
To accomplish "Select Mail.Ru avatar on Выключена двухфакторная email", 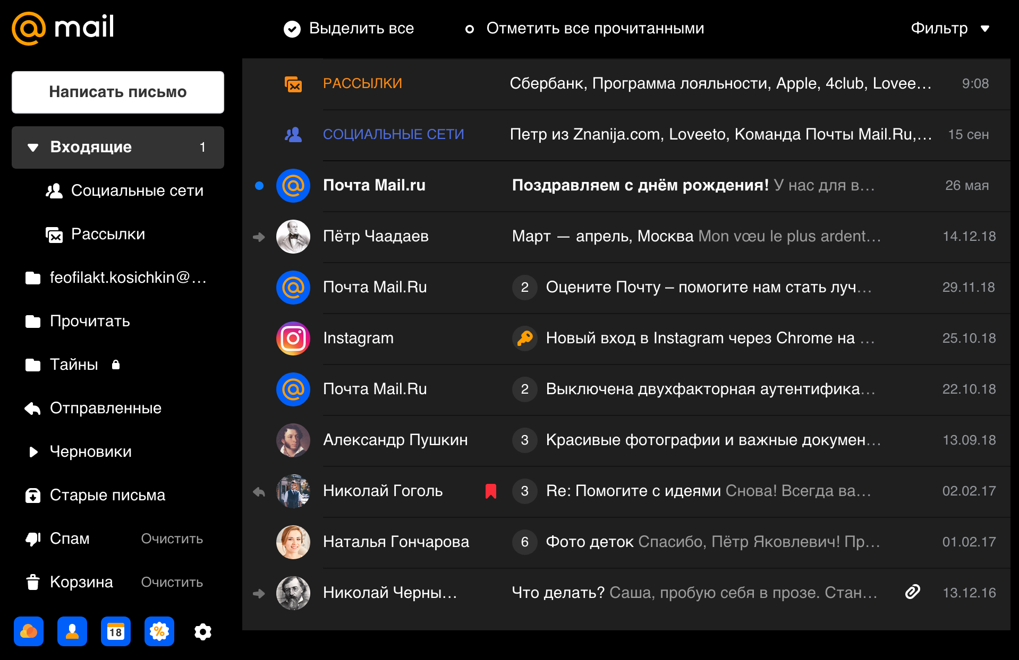I will click(293, 389).
